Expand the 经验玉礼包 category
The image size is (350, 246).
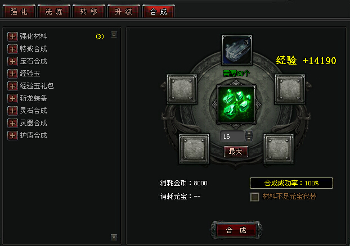coord(12,86)
